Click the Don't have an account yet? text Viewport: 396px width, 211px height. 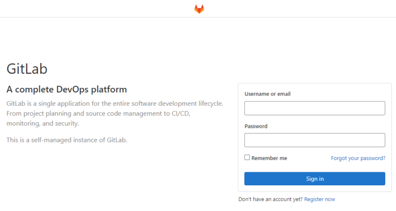[x=271, y=199]
